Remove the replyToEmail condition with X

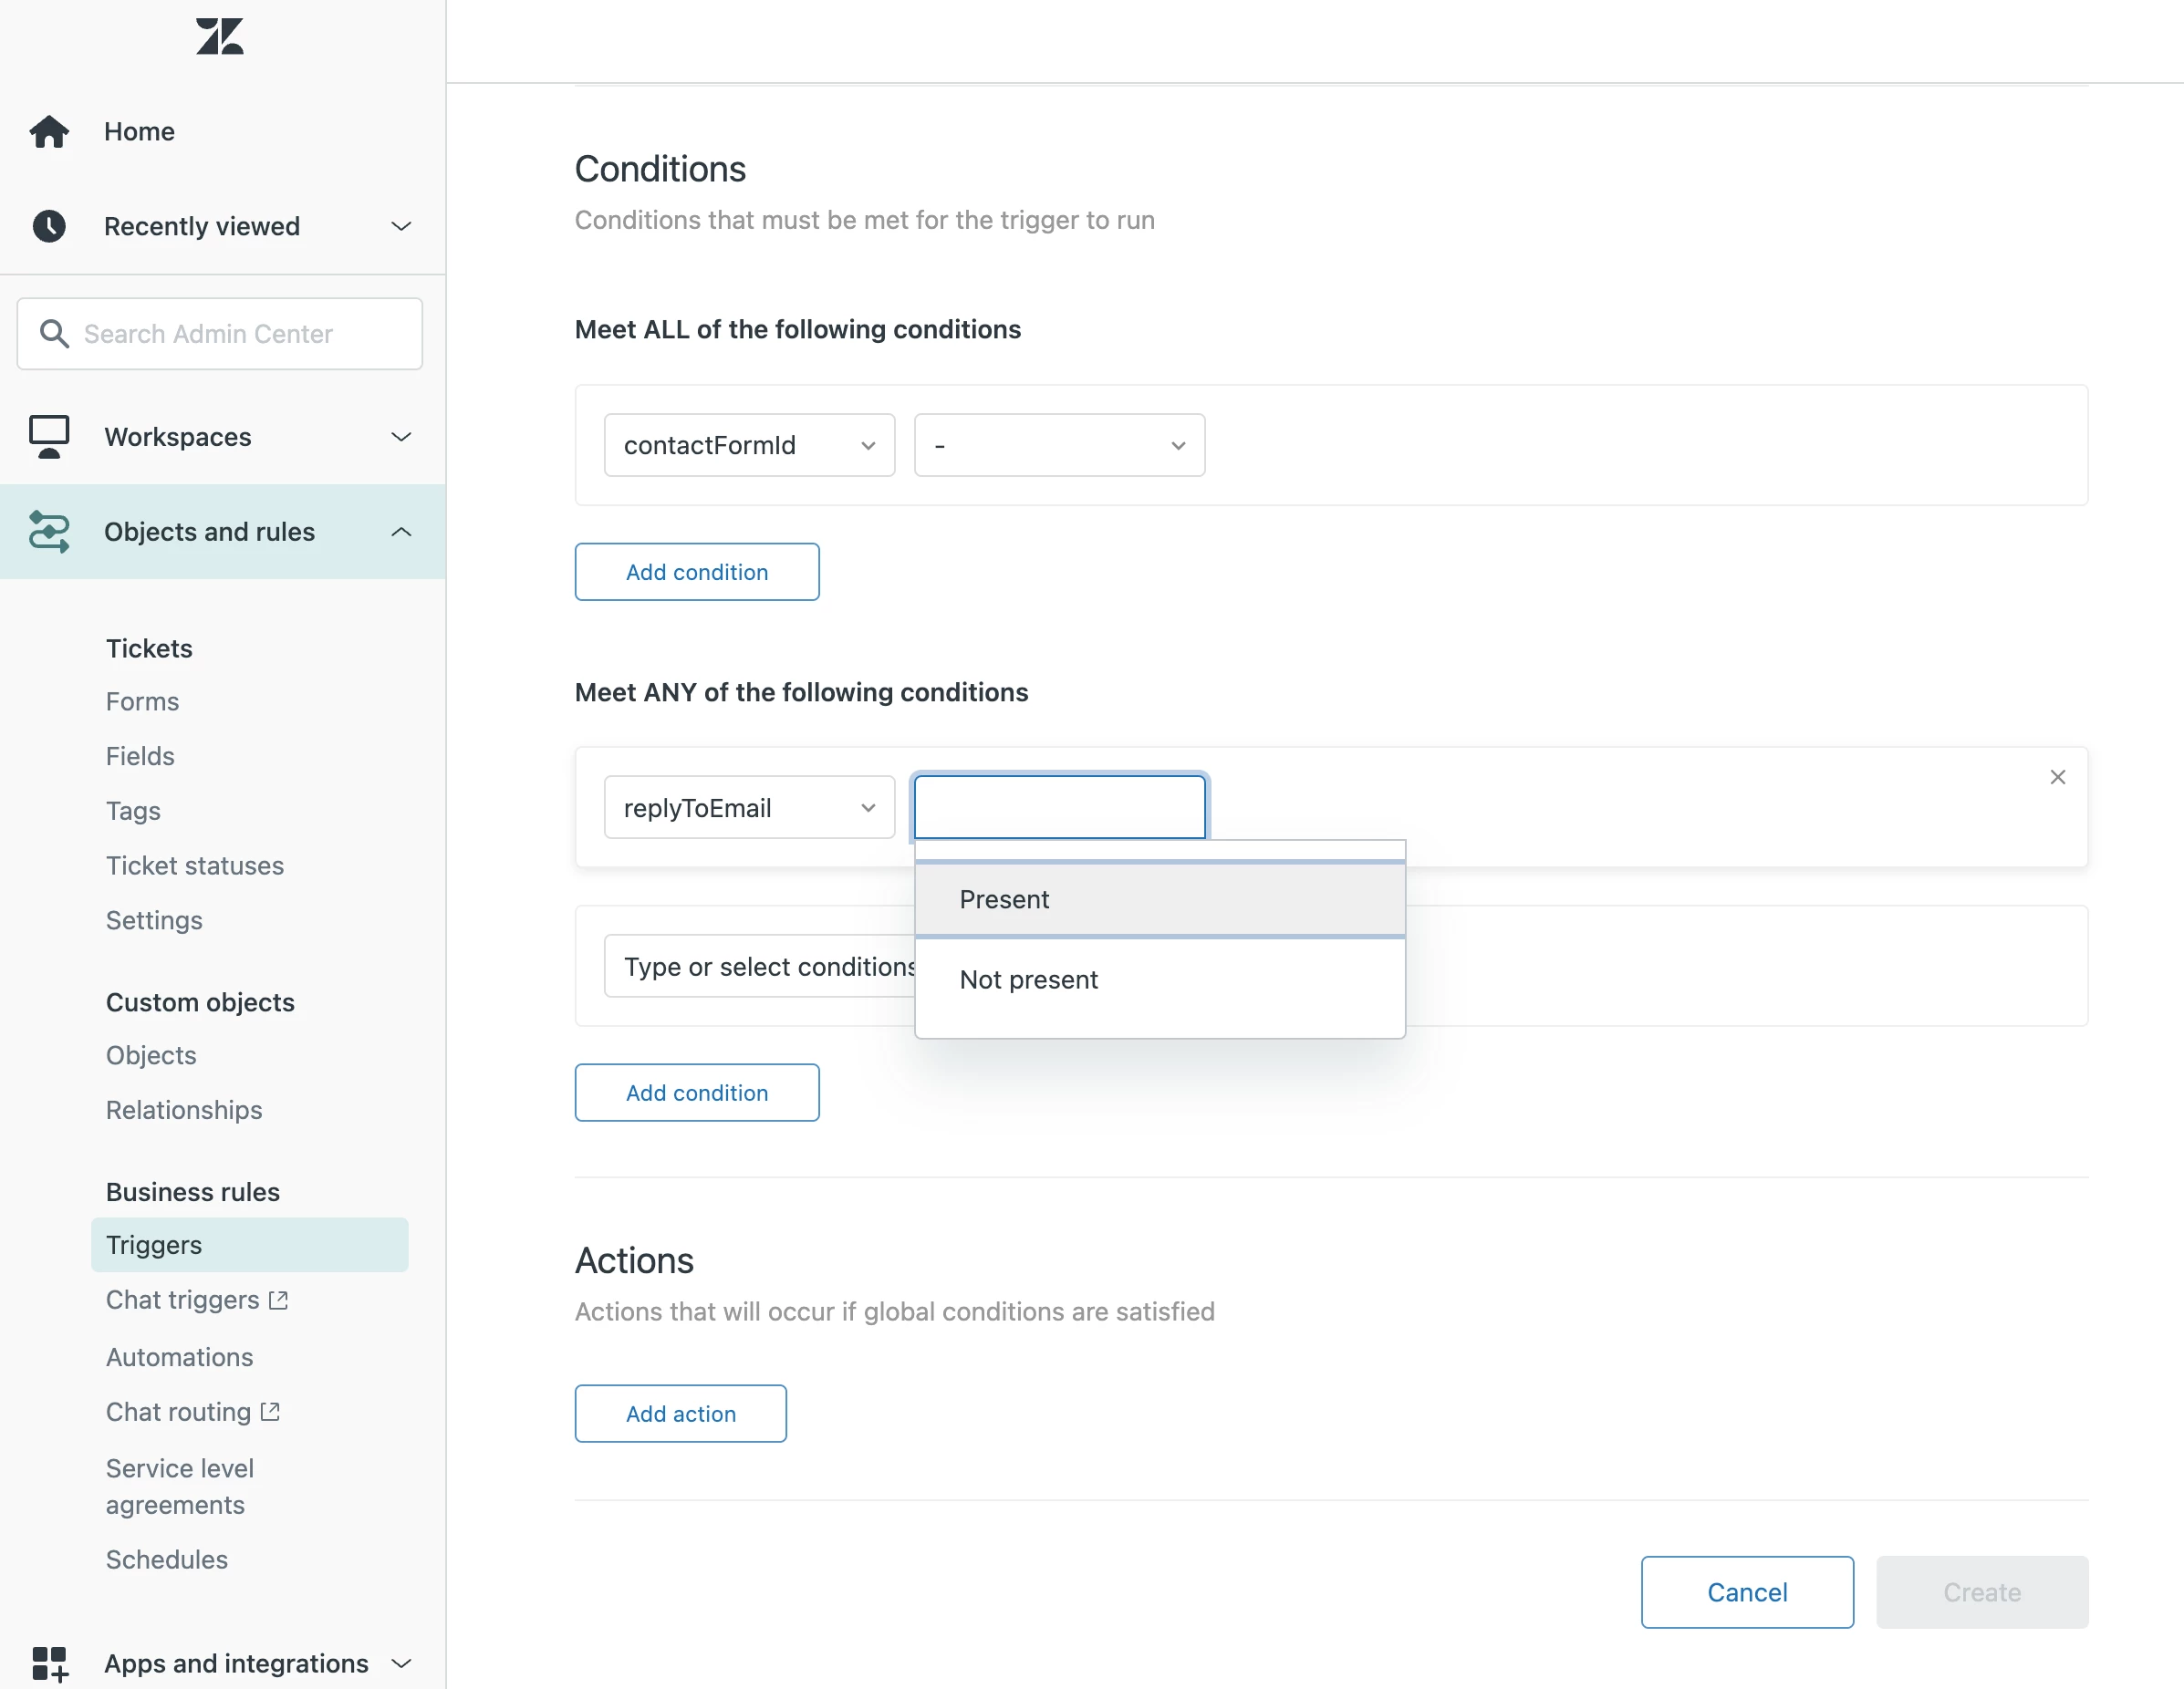[2057, 776]
